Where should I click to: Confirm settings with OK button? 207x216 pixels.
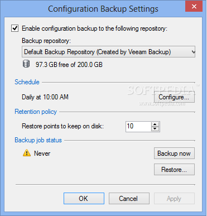(84, 199)
